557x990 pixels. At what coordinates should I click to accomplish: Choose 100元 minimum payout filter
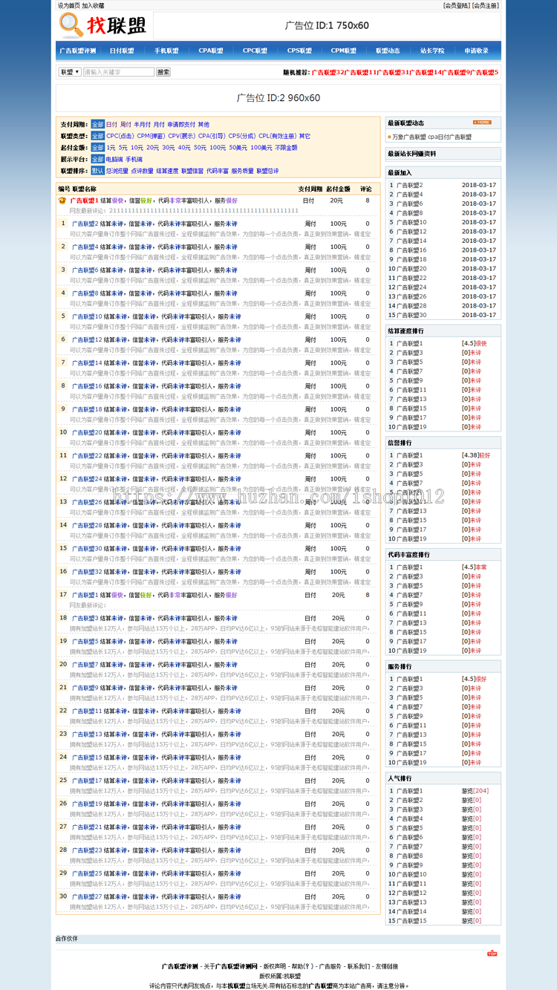(217, 148)
